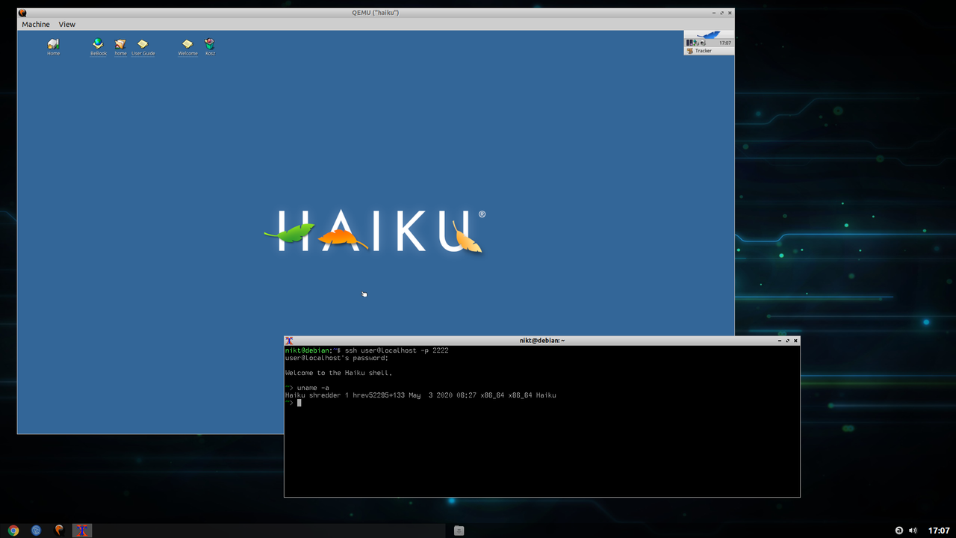The image size is (956, 538).
Task: Click the center panel icon on the taskbar
Action: [459, 531]
